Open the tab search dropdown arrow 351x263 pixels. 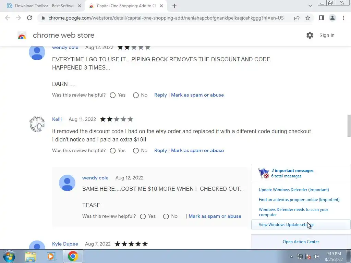pyautogui.click(x=310, y=6)
